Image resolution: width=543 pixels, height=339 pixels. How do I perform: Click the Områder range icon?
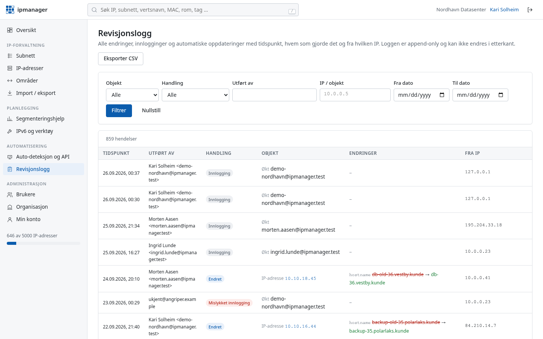coord(10,81)
